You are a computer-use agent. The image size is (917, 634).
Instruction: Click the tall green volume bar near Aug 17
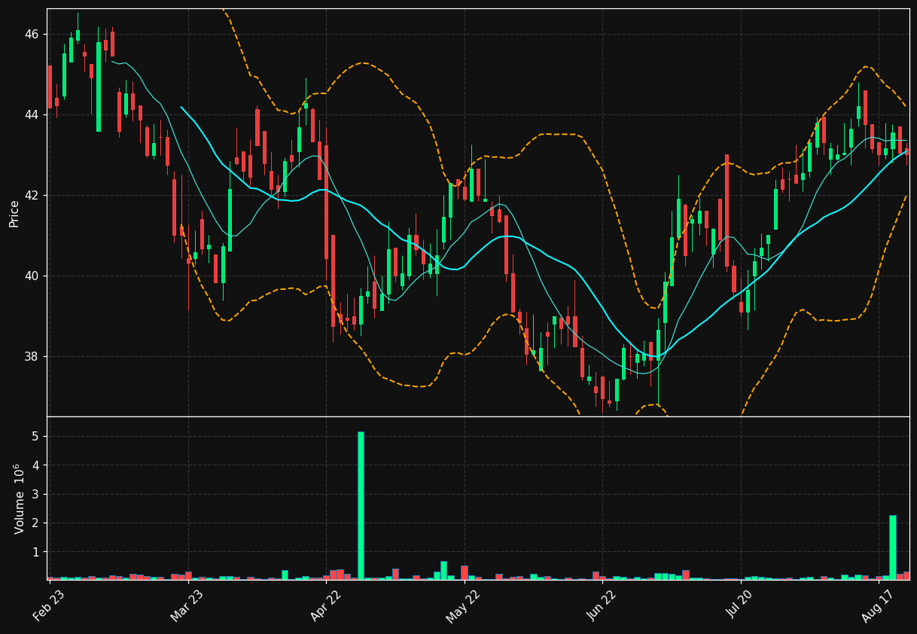click(892, 547)
